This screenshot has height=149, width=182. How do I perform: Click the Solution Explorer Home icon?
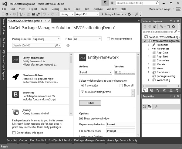coord(154,26)
